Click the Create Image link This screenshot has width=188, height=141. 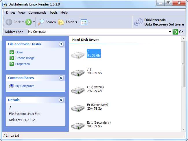25,58
